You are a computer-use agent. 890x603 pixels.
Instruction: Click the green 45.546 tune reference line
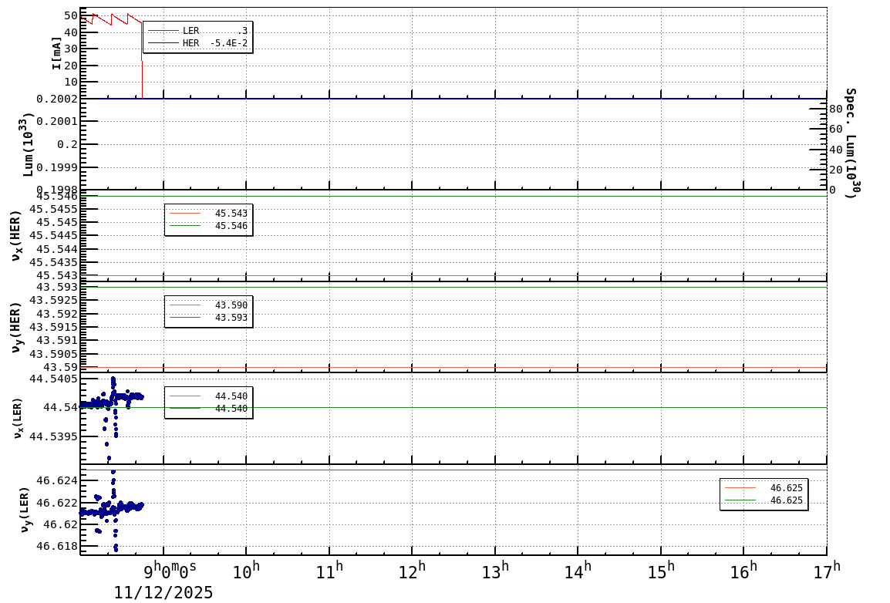point(463,195)
